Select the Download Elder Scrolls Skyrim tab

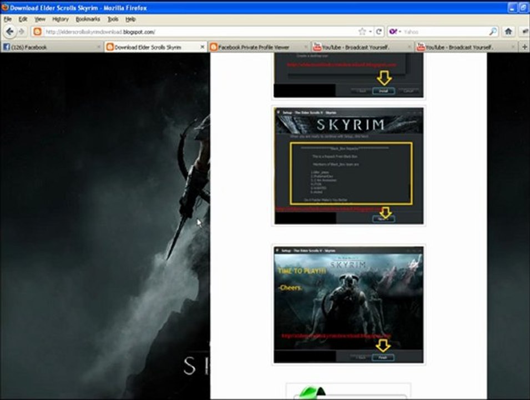click(x=155, y=47)
